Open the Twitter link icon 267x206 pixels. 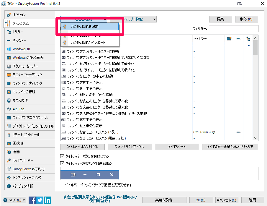point(40,200)
